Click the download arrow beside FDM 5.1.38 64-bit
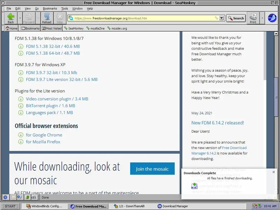Image resolution: width=280 pixels, height=210 pixels. coord(21,53)
